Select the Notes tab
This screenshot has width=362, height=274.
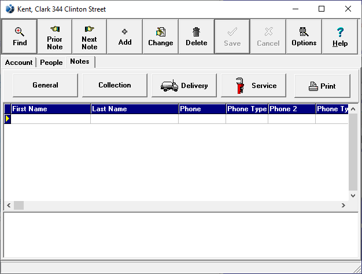[x=80, y=61]
